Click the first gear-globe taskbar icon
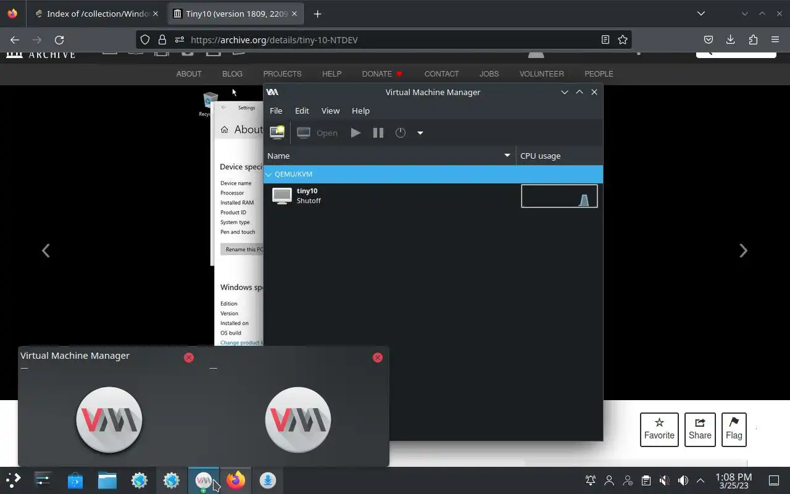This screenshot has width=790, height=494. pyautogui.click(x=139, y=480)
